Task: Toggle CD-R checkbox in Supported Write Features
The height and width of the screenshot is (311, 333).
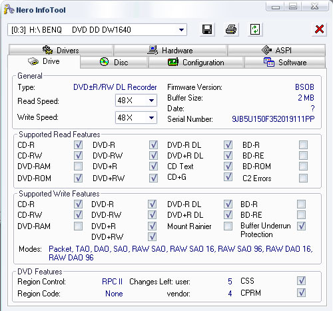Action: point(78,204)
